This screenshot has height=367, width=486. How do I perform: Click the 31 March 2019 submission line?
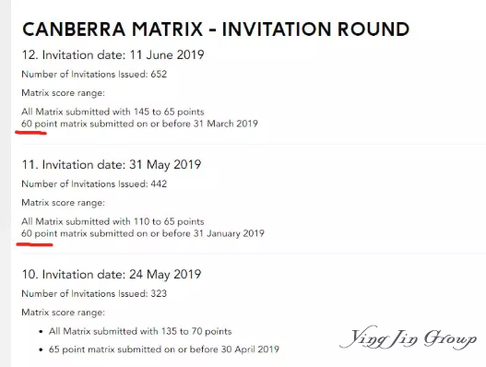(x=139, y=124)
